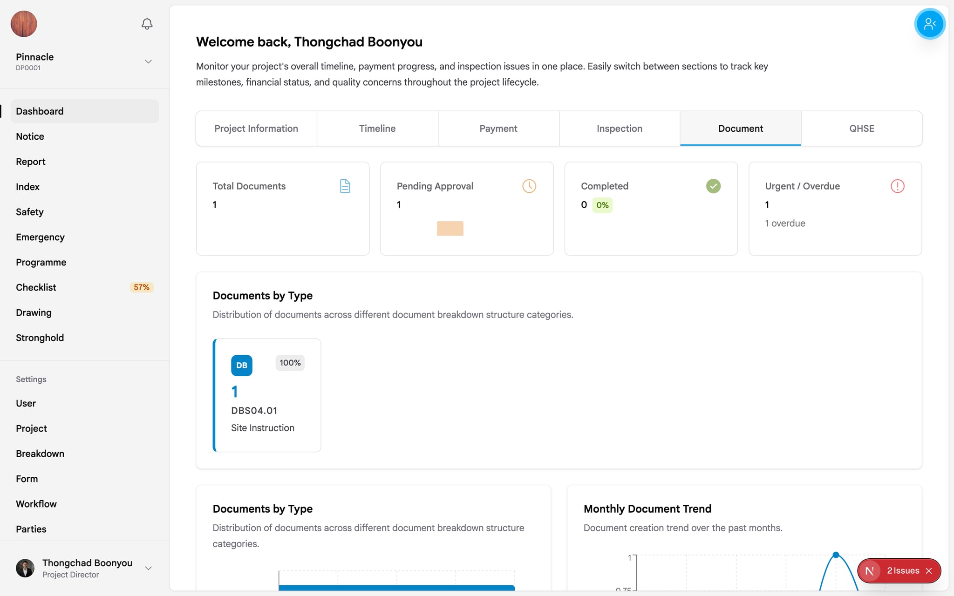Go to Workflow settings page
Screen dimensions: 954x596
click(36, 504)
